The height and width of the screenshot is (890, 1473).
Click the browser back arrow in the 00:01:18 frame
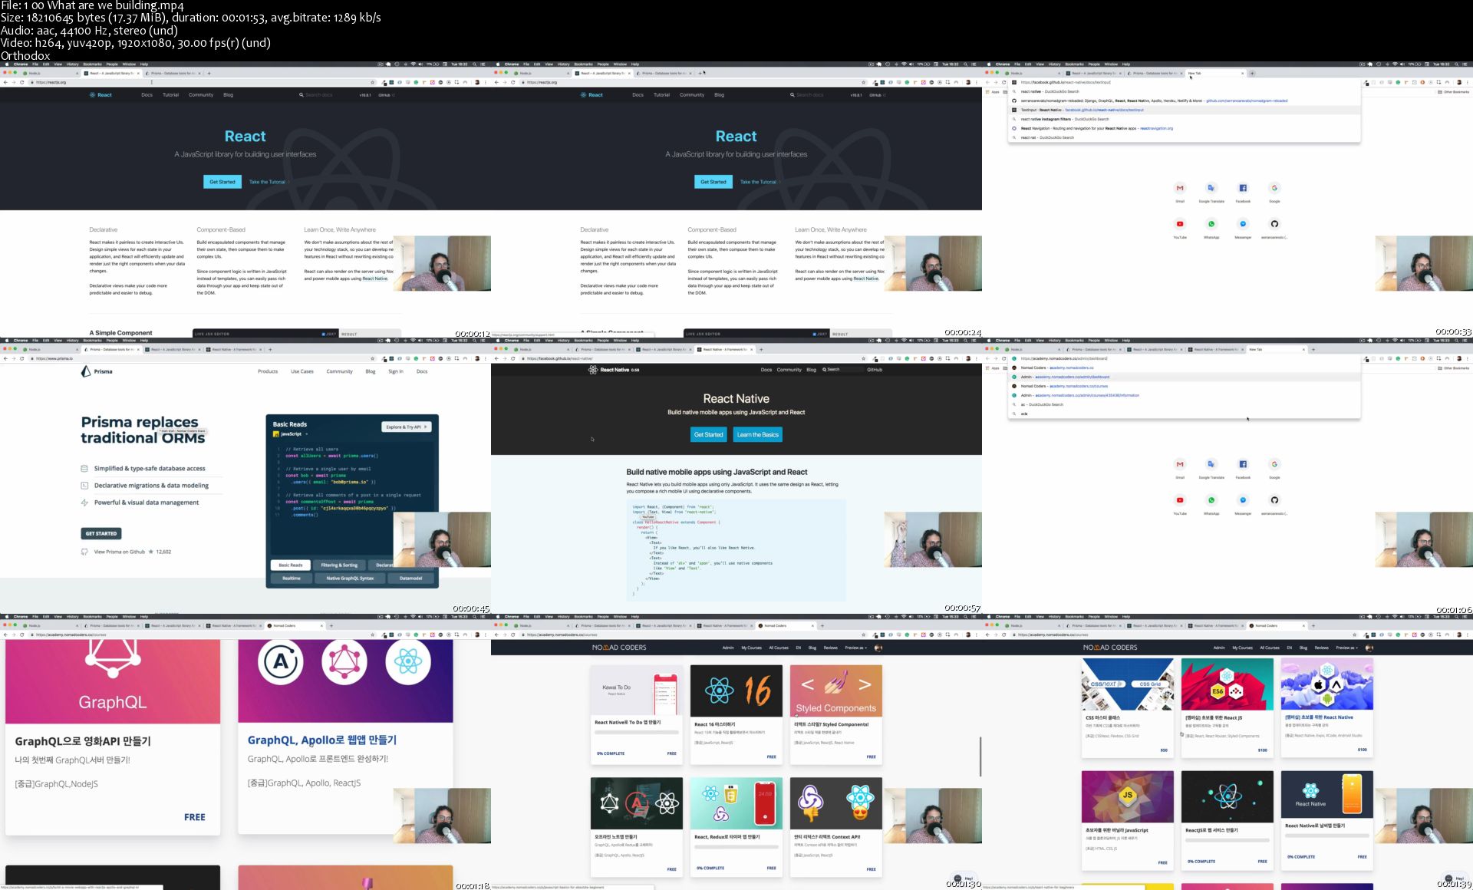pos(5,635)
